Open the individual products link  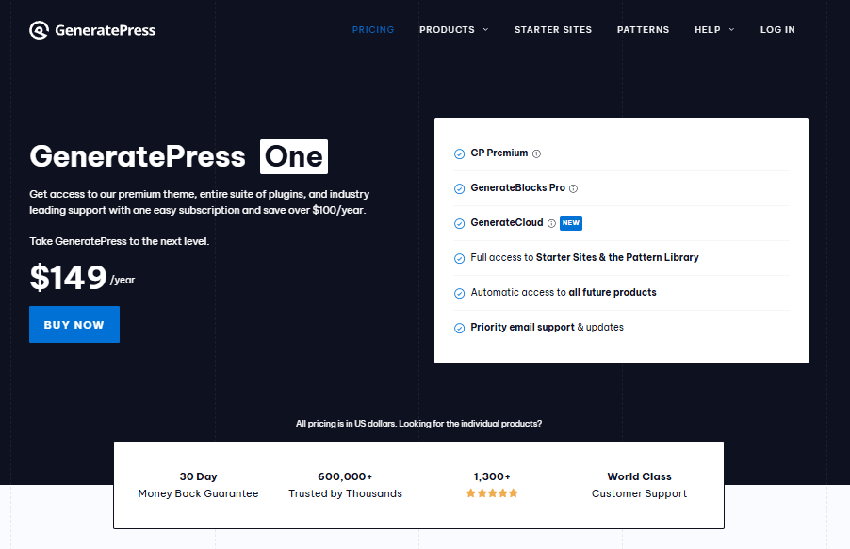499,423
